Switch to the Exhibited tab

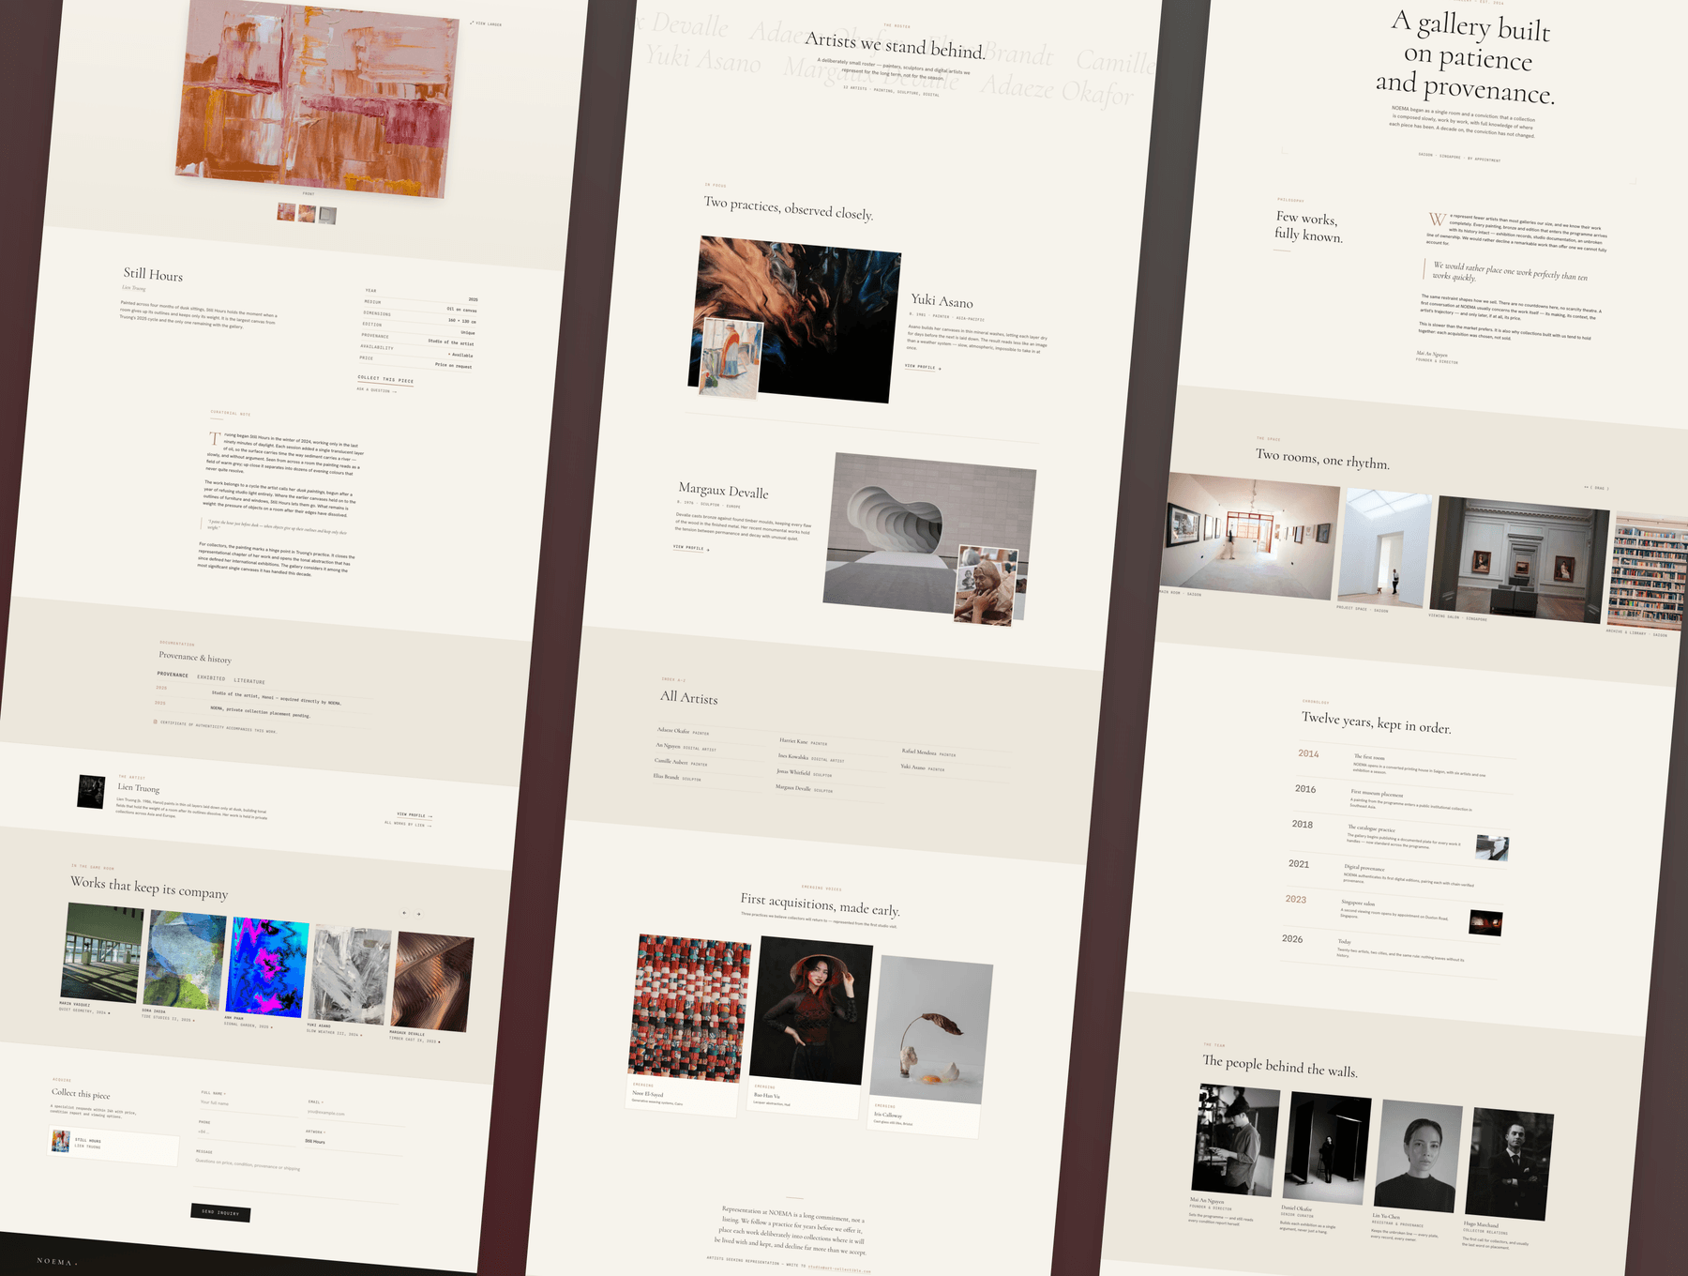point(211,677)
